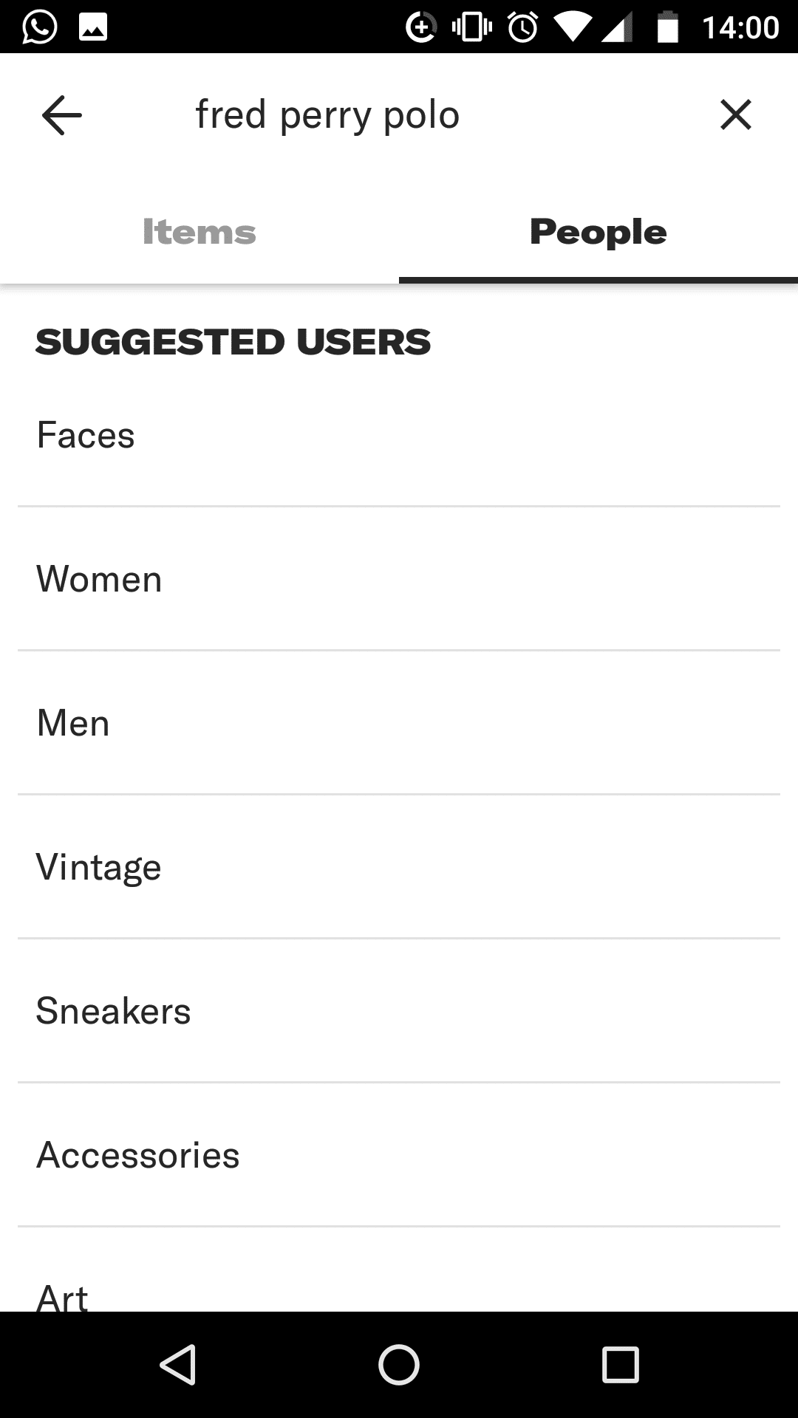Tap the back arrow in search bar

tap(62, 115)
